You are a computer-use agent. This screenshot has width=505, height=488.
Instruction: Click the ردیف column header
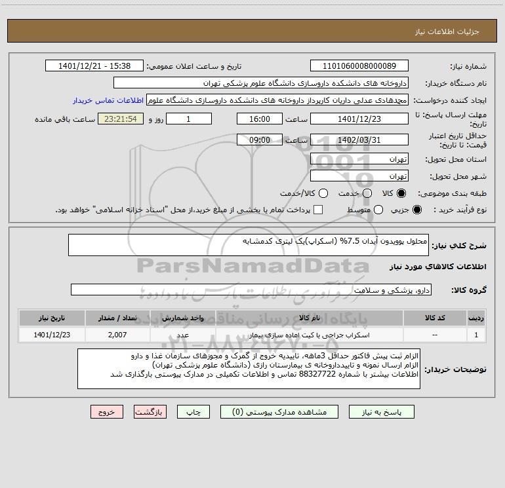click(476, 318)
